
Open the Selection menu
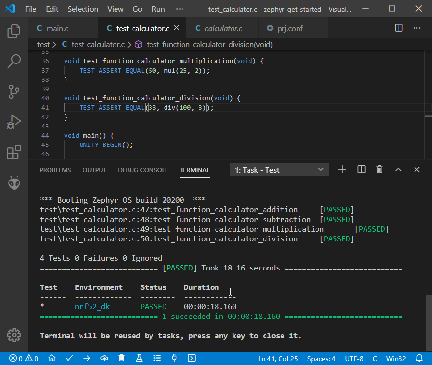click(x=83, y=9)
